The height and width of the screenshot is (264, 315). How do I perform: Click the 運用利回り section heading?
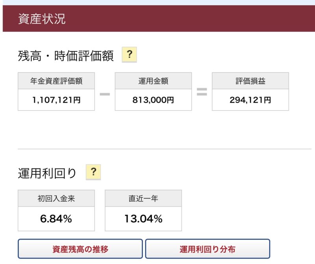[x=47, y=173]
